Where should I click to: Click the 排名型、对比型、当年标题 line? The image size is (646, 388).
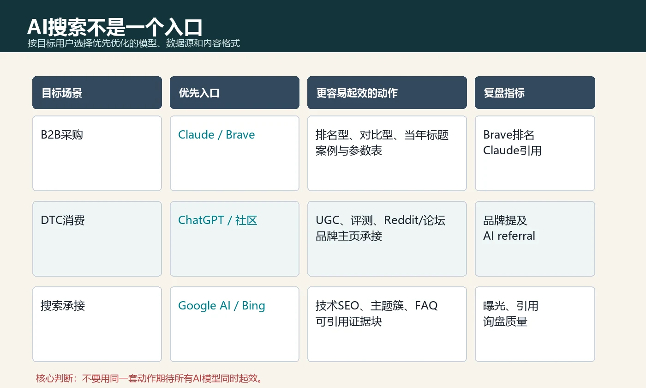[382, 135]
